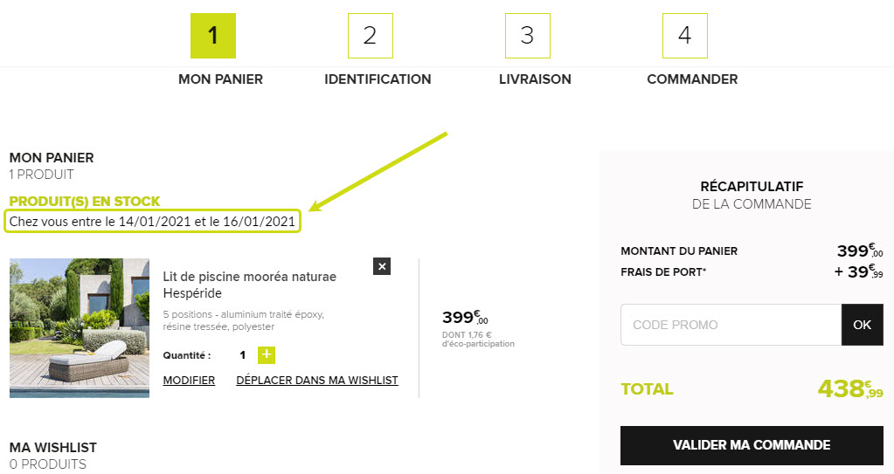Click the delivery date range text
Screen dimensions: 894x474
(x=152, y=222)
